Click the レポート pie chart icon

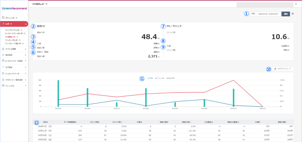pos(3,24)
